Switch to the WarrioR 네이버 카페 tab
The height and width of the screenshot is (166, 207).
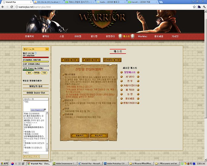pos(143,2)
